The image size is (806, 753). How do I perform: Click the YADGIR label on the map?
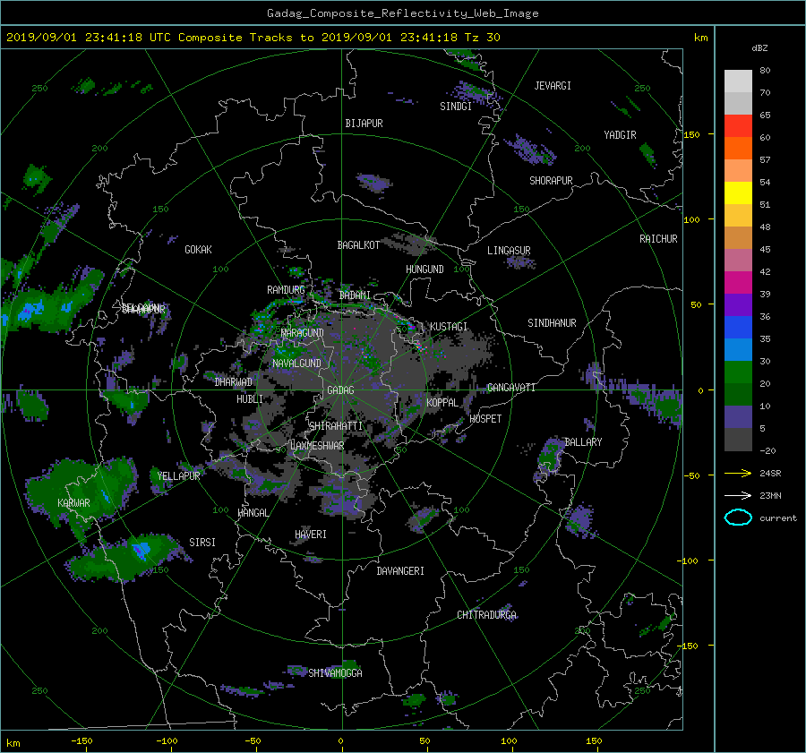click(x=620, y=135)
